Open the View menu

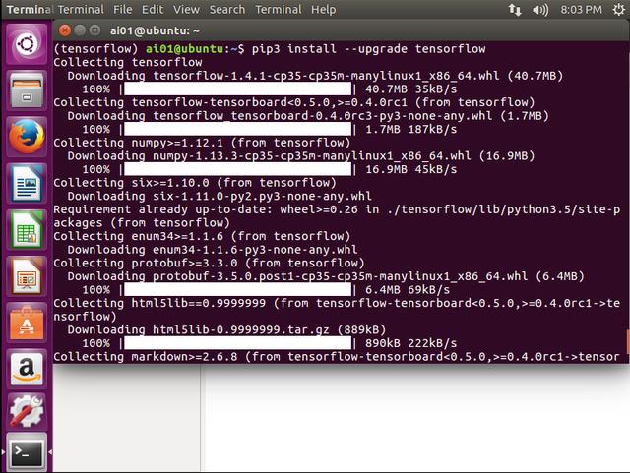click(187, 9)
